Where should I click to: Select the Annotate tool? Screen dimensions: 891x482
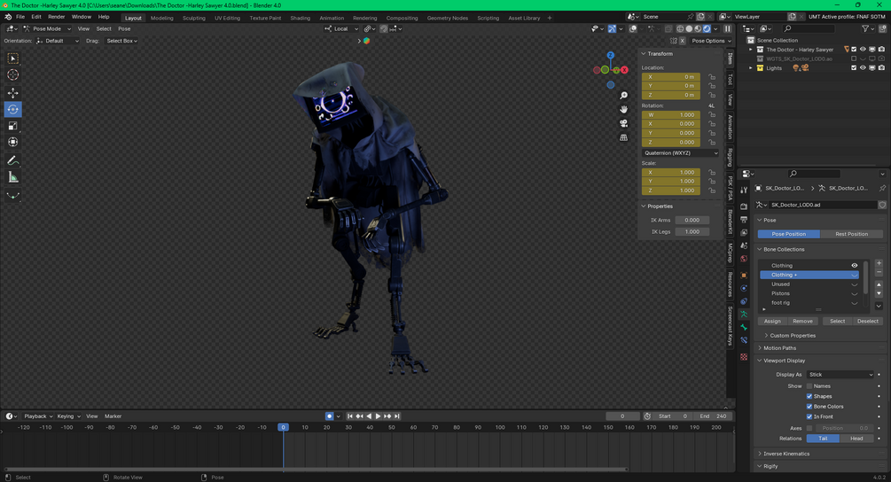tap(12, 160)
